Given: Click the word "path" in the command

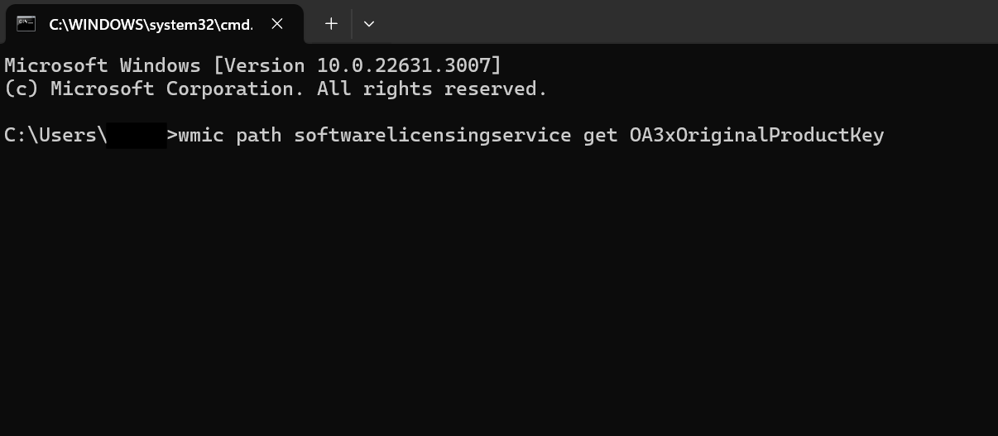Looking at the screenshot, I should pyautogui.click(x=259, y=135).
